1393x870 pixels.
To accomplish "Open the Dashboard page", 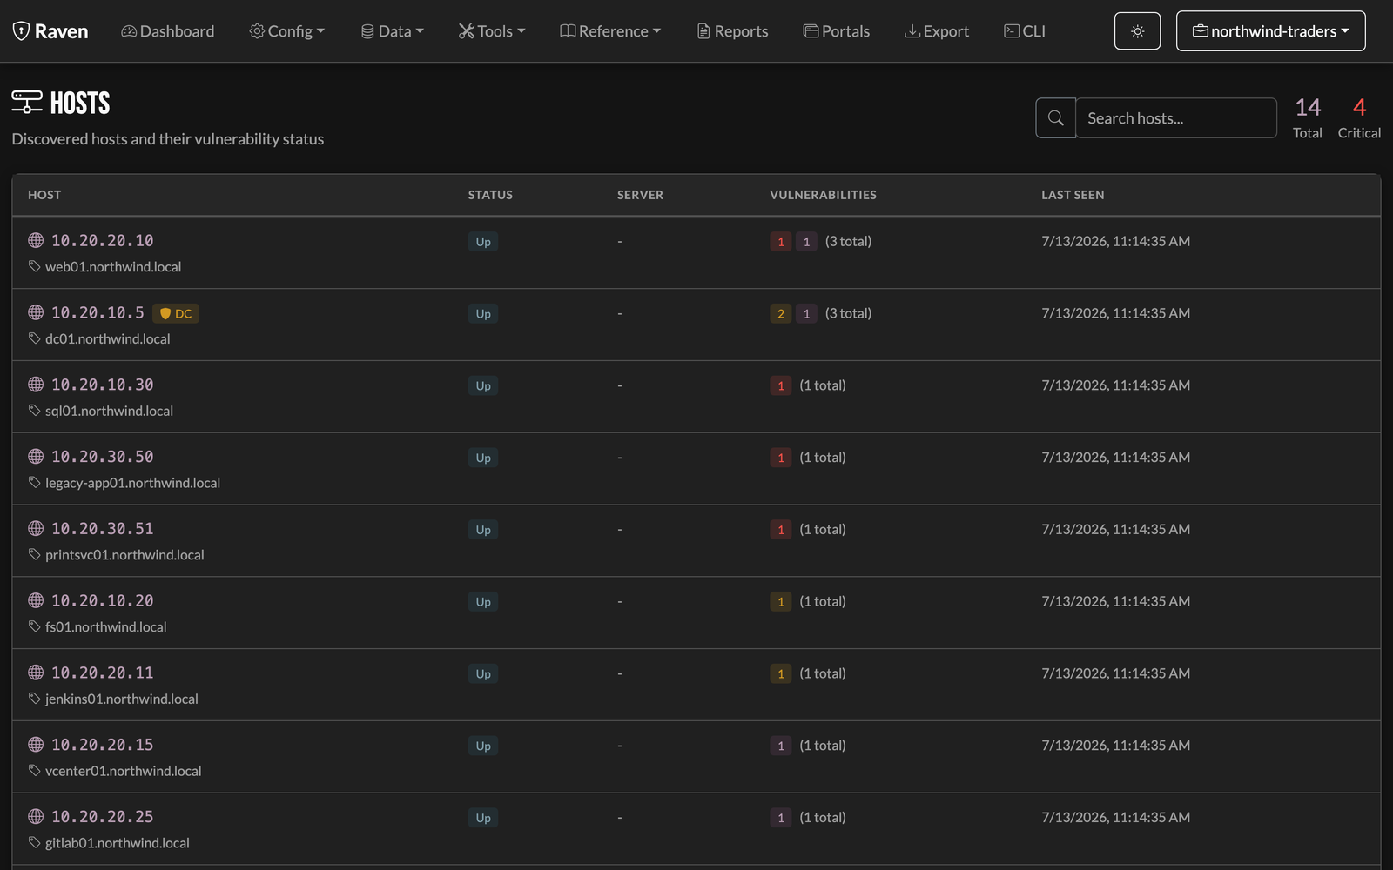I will [x=168, y=31].
